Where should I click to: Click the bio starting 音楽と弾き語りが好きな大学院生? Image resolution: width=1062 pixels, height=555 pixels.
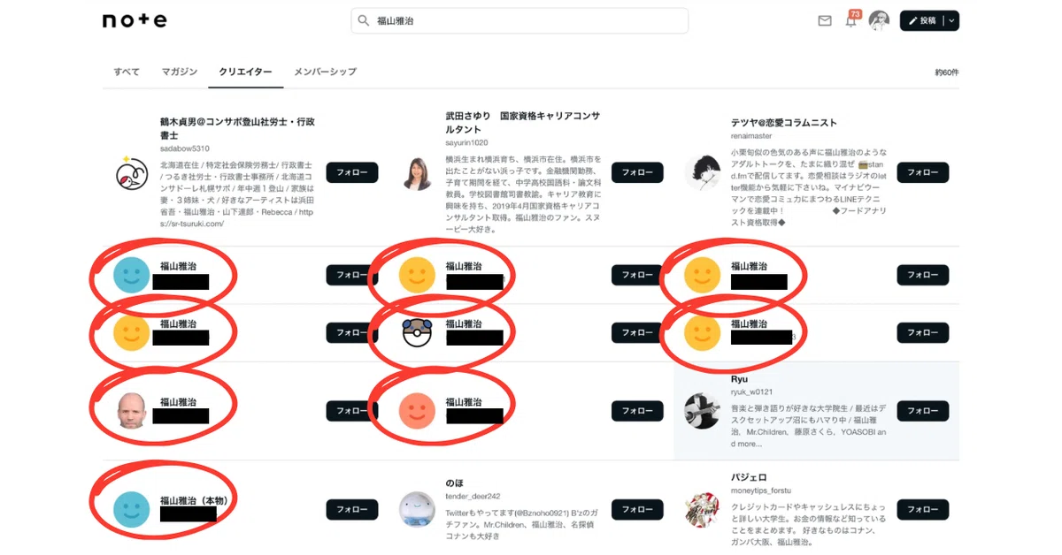(x=809, y=427)
